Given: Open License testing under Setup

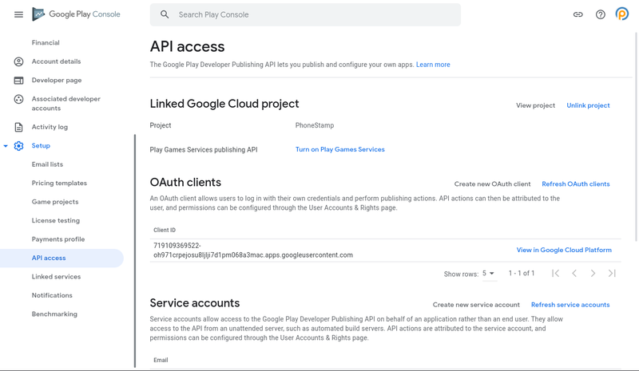Looking at the screenshot, I should pos(56,221).
